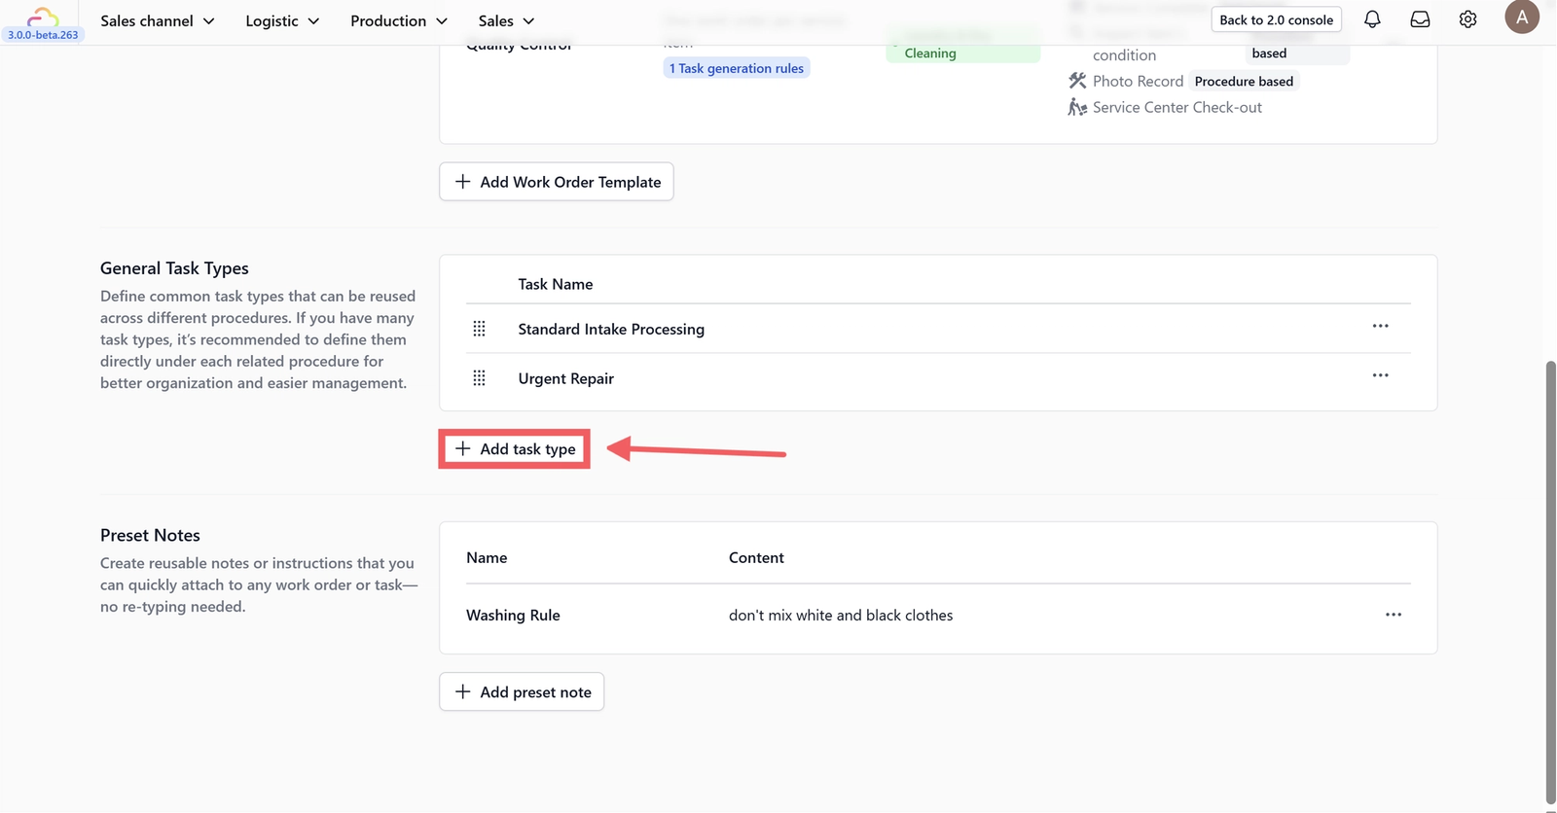Screen dimensions: 1557x813
Task: Go Back to 2.0 console
Action: 1276,19
